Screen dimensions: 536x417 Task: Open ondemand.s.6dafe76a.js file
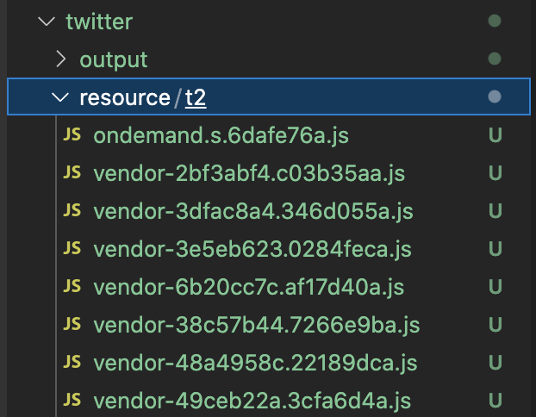221,135
